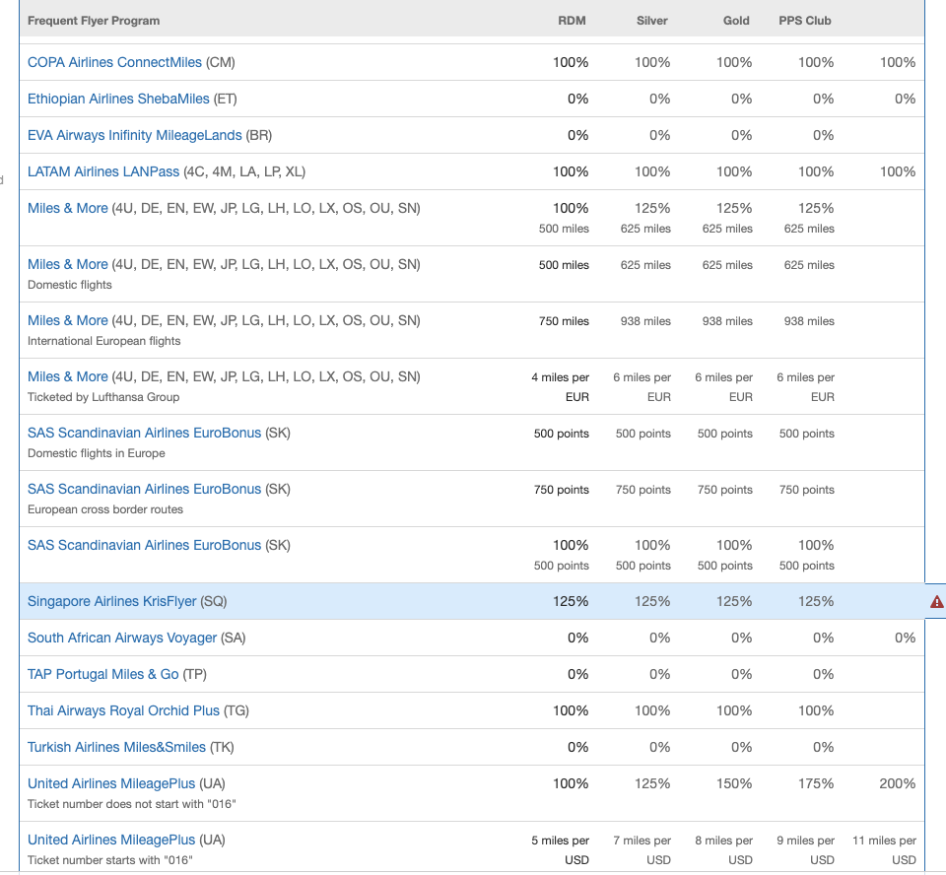Click the Gold column header
Screen dimensions: 946x875
[x=736, y=21]
